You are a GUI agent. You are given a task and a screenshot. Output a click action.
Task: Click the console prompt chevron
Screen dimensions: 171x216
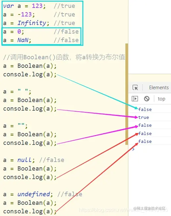[133, 149]
